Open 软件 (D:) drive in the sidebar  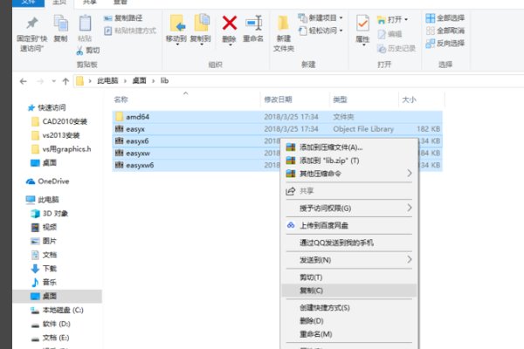pyautogui.click(x=56, y=324)
